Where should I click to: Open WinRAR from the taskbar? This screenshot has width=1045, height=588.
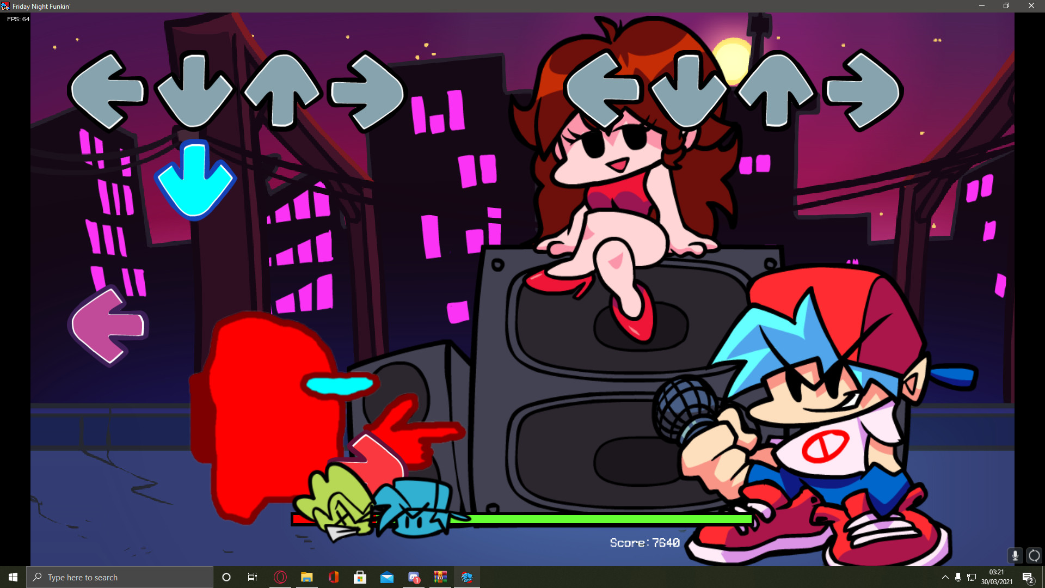coord(439,577)
